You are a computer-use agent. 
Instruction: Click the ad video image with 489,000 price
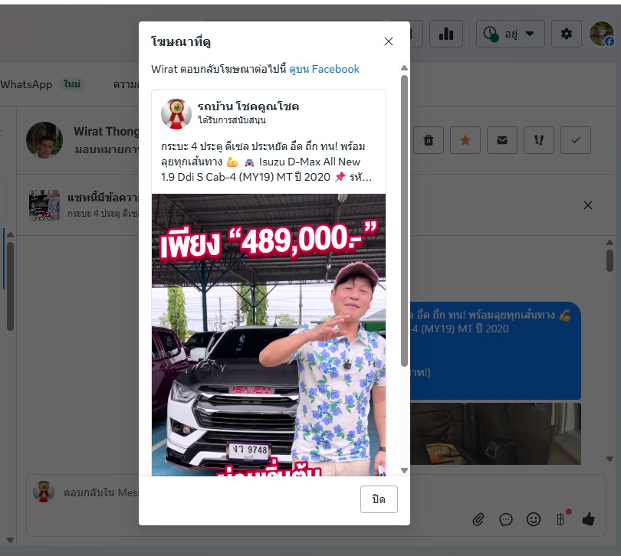click(268, 335)
